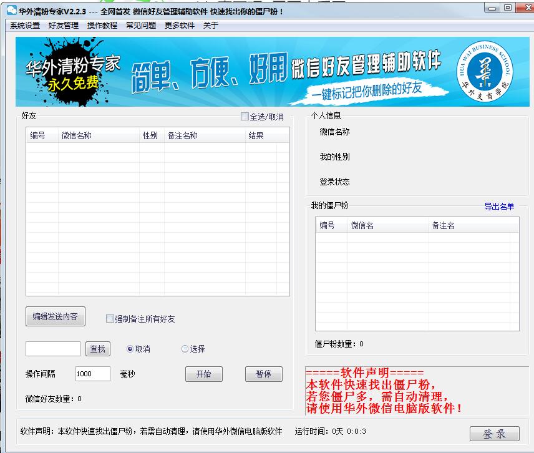The height and width of the screenshot is (453, 534).
Task: Click the 查找 button
Action: tap(98, 349)
